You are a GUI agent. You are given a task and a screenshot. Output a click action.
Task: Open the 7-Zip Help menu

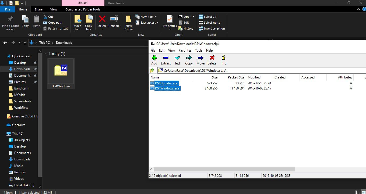click(209, 50)
